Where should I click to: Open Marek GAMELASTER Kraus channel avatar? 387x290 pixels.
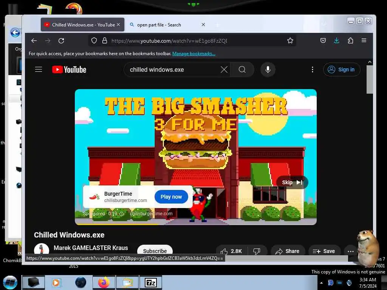[x=42, y=249]
